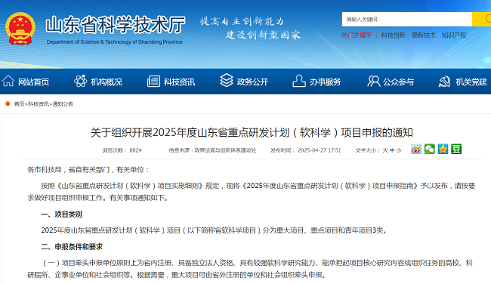Click the house icon beside 网站首页
The width and height of the screenshot is (491, 284).
click(x=8, y=81)
